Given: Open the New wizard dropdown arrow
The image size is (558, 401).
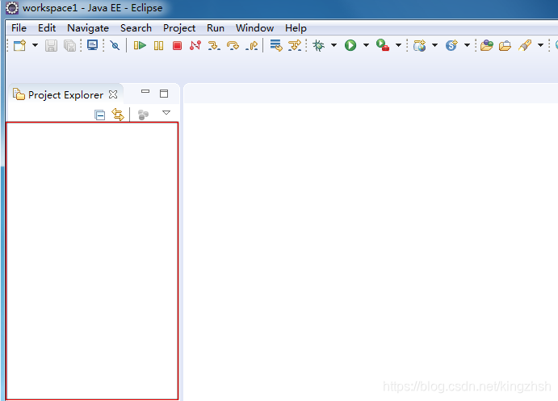Looking at the screenshot, I should tap(35, 45).
